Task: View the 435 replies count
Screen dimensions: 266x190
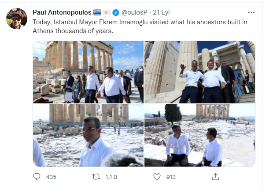Action: tap(51, 177)
